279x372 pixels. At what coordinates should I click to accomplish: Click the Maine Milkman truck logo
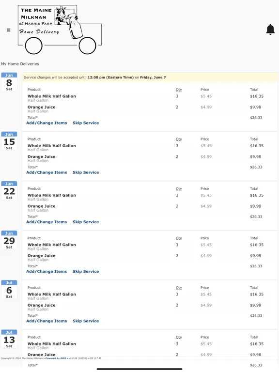(60, 30)
